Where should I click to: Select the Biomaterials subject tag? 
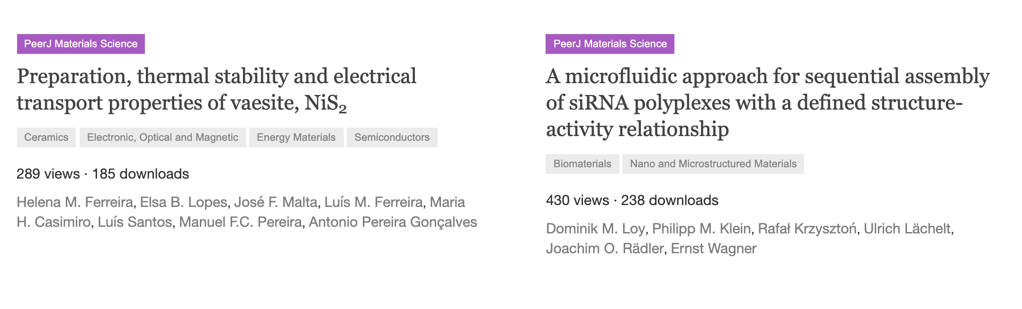coord(583,164)
